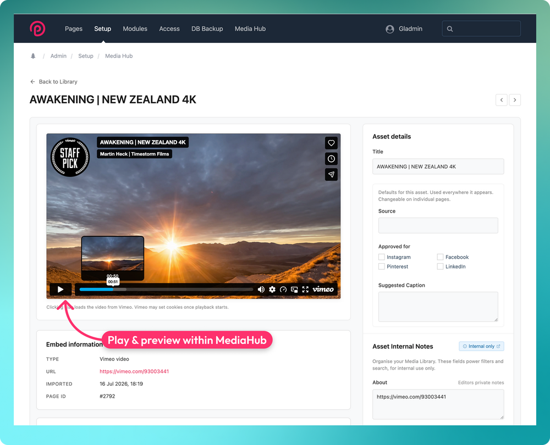Select the '#2792' page ID
550x445 pixels.
click(x=107, y=396)
